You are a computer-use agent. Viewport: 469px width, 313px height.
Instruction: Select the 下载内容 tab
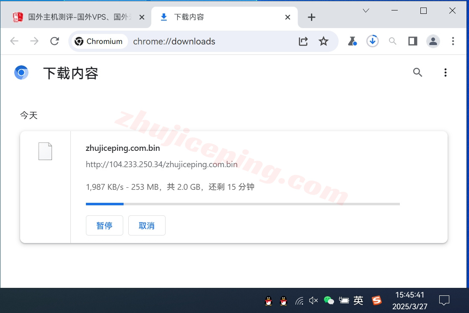pyautogui.click(x=225, y=17)
